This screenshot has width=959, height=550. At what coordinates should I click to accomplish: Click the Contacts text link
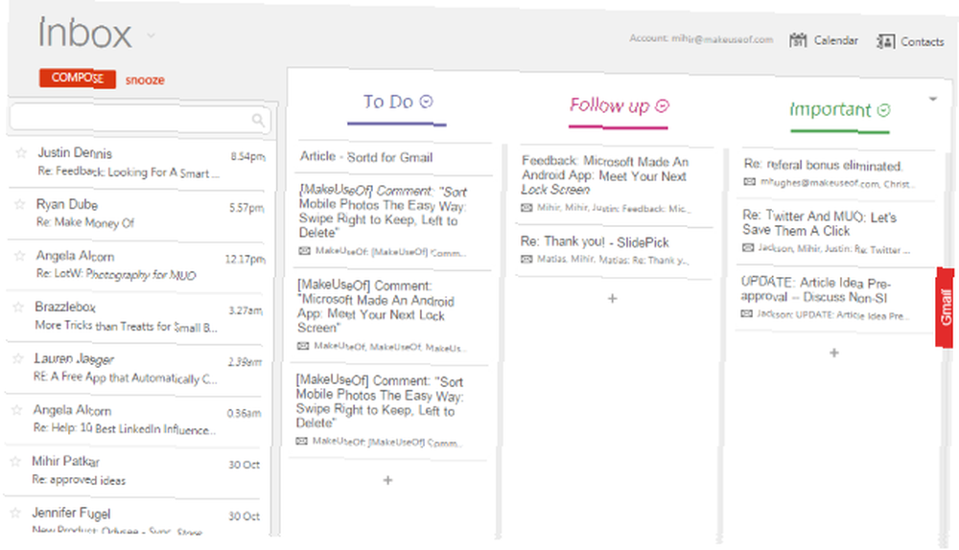pyautogui.click(x=923, y=41)
